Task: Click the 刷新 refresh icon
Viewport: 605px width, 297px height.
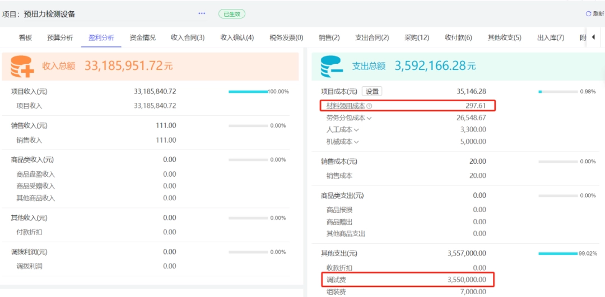Action: (x=588, y=13)
